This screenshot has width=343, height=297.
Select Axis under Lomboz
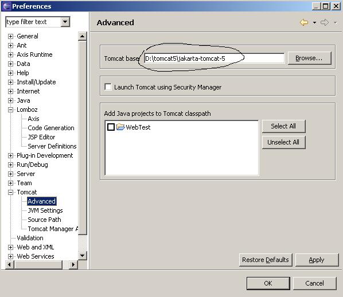coord(33,119)
